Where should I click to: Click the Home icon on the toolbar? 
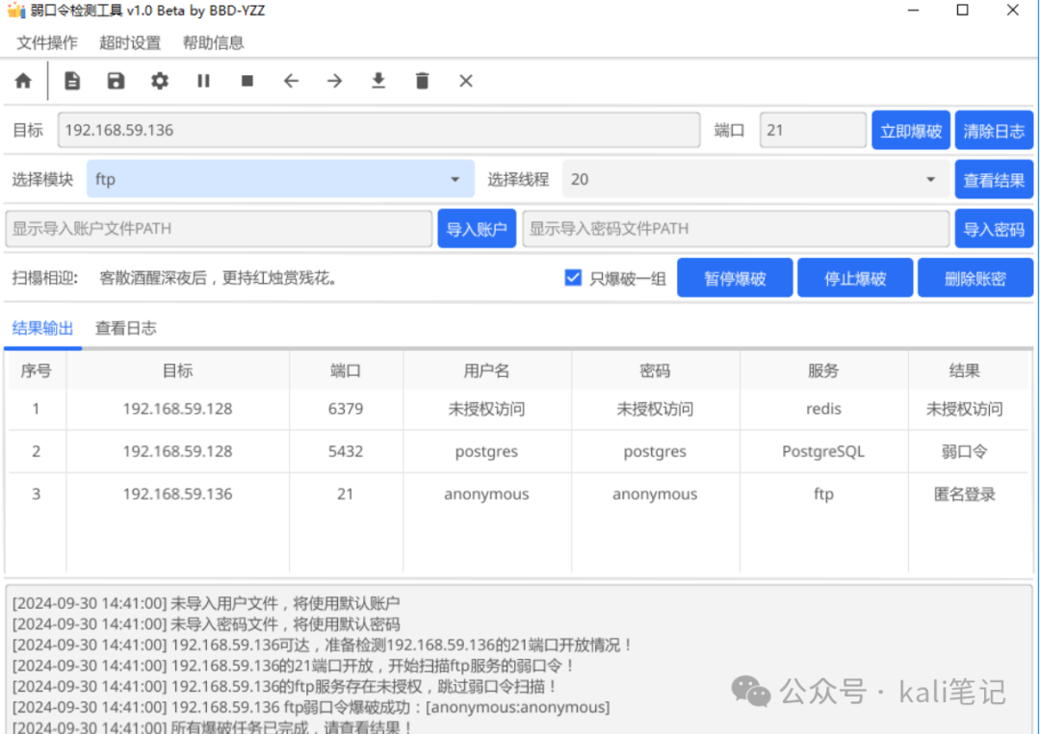coord(23,81)
